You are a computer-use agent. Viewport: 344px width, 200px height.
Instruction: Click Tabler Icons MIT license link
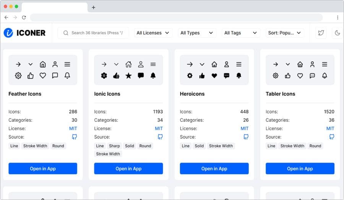point(330,128)
